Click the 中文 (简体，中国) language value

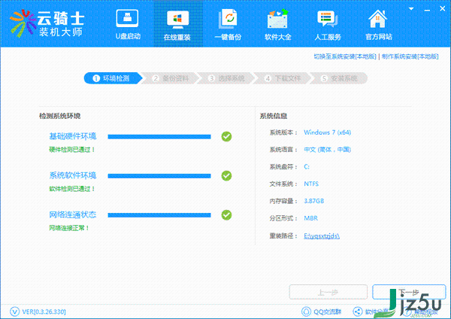coord(327,150)
